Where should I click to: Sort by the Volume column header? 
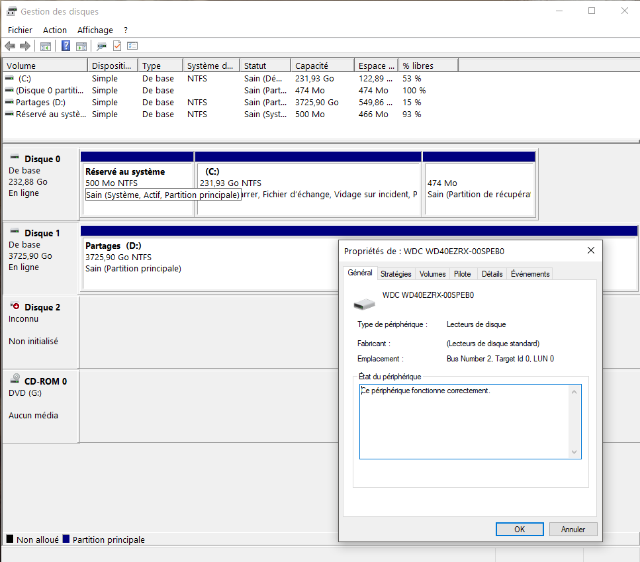[45, 66]
